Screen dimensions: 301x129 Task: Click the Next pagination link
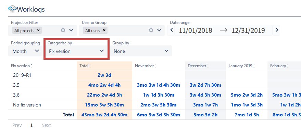46,125
